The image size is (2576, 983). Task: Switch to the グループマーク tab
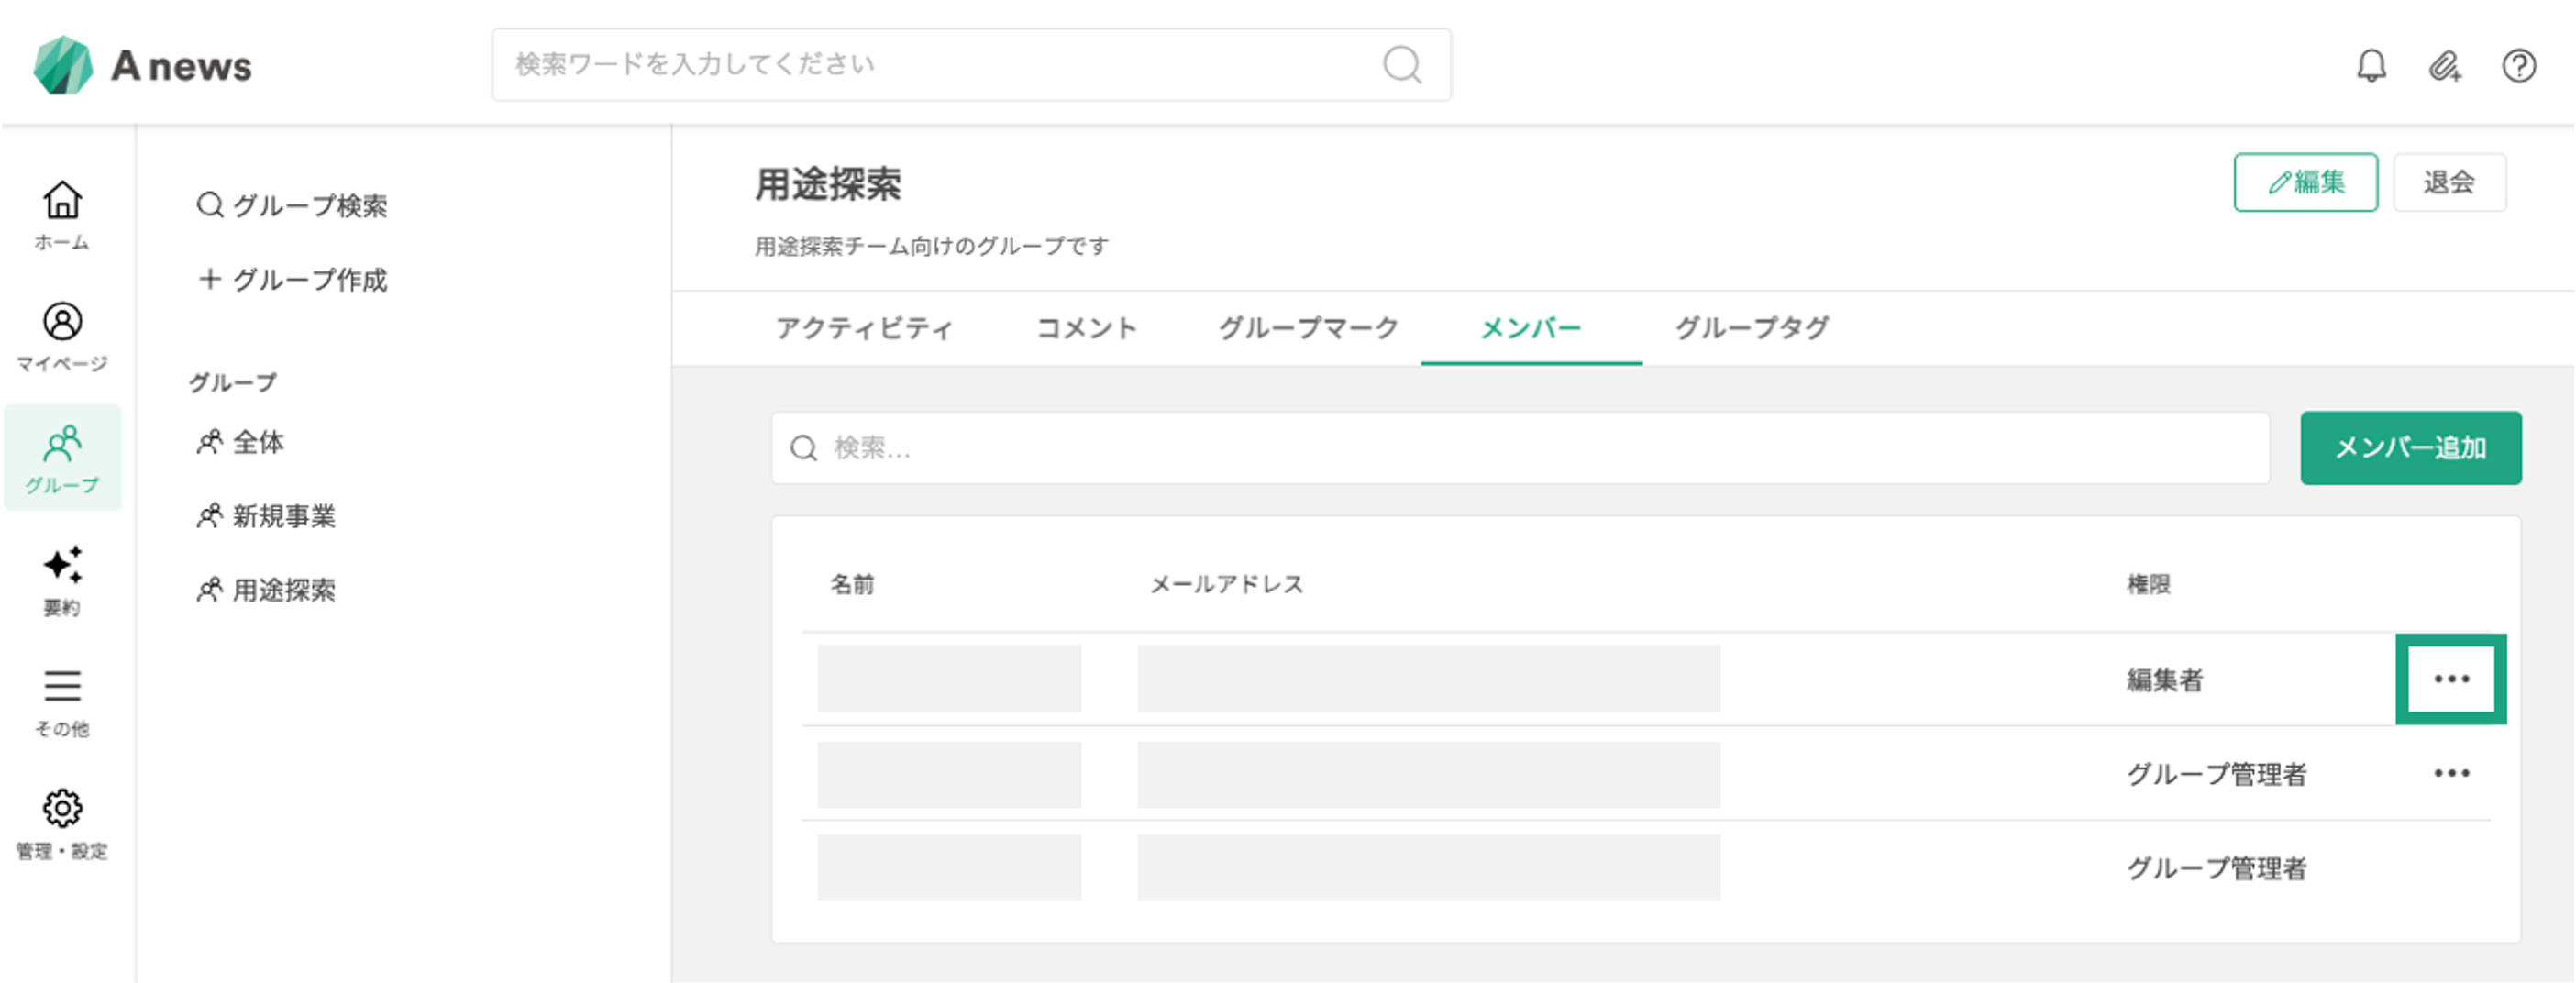pyautogui.click(x=1308, y=328)
